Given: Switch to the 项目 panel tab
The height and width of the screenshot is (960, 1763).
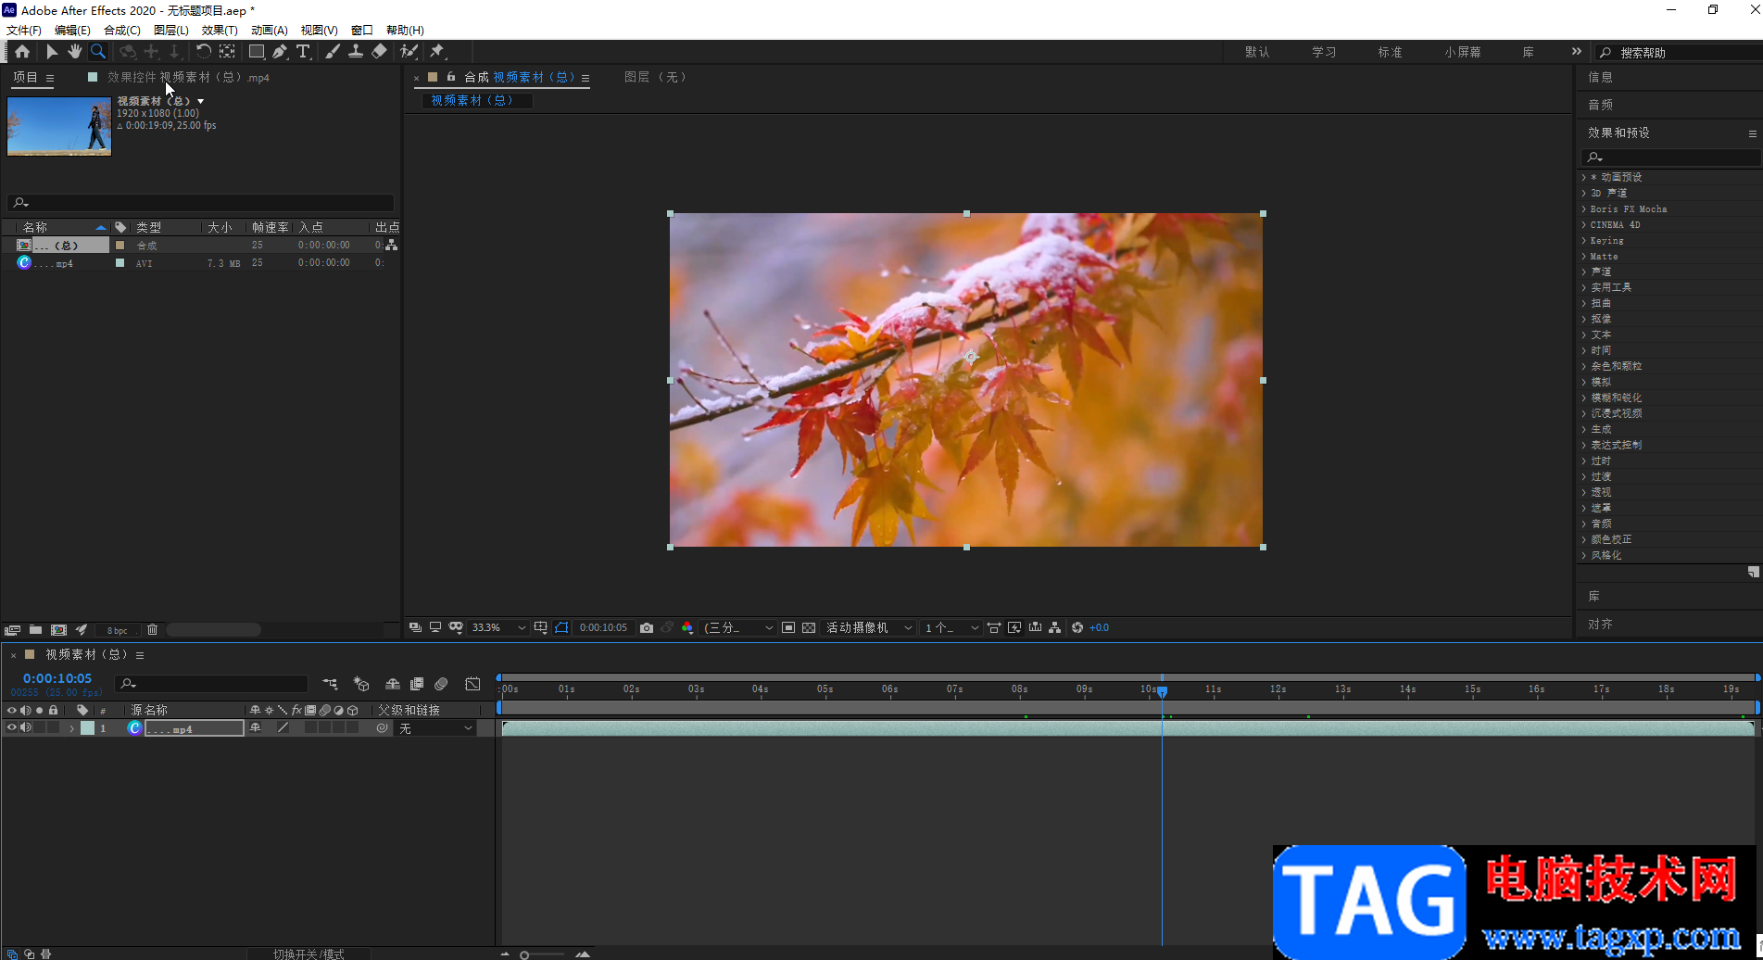Looking at the screenshot, I should tap(25, 78).
